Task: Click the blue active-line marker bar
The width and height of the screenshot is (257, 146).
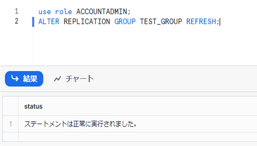Action: tap(33, 21)
